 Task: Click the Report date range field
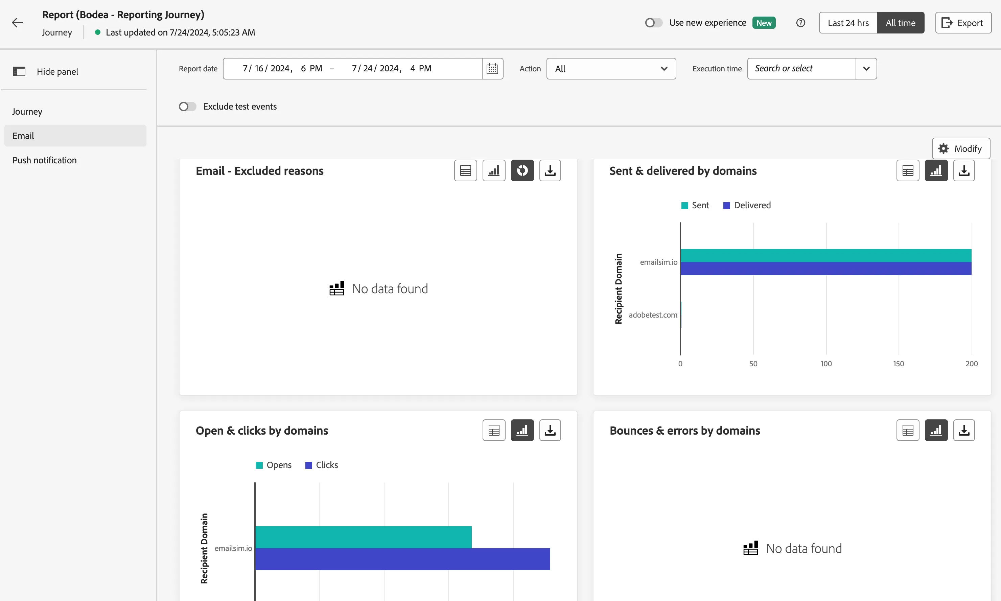[352, 68]
